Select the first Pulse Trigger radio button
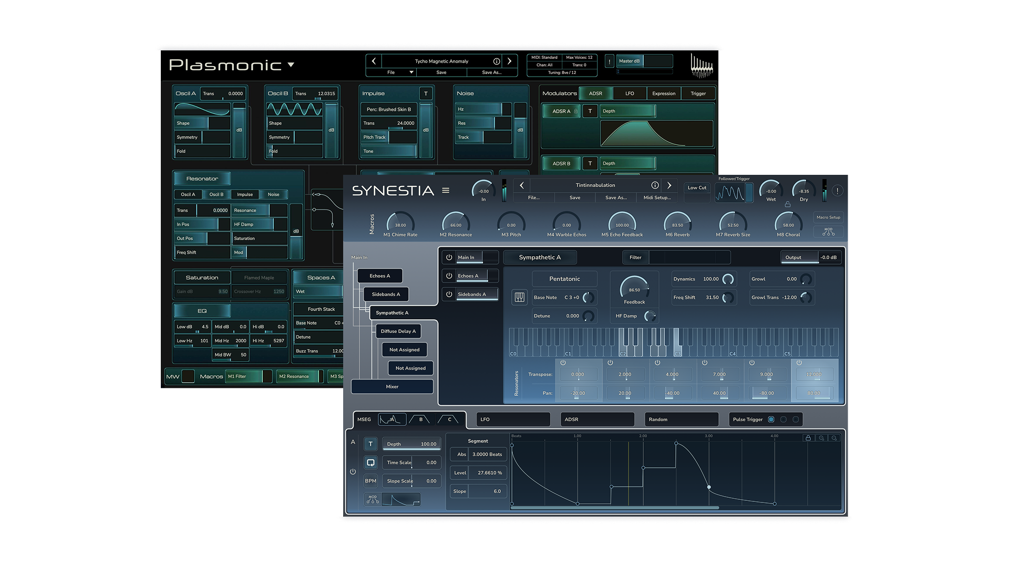Viewport: 1009px width, 567px height. click(x=771, y=419)
